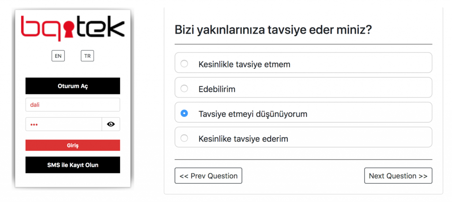
Task: Click the Edebilirim answer label text
Action: point(217,90)
